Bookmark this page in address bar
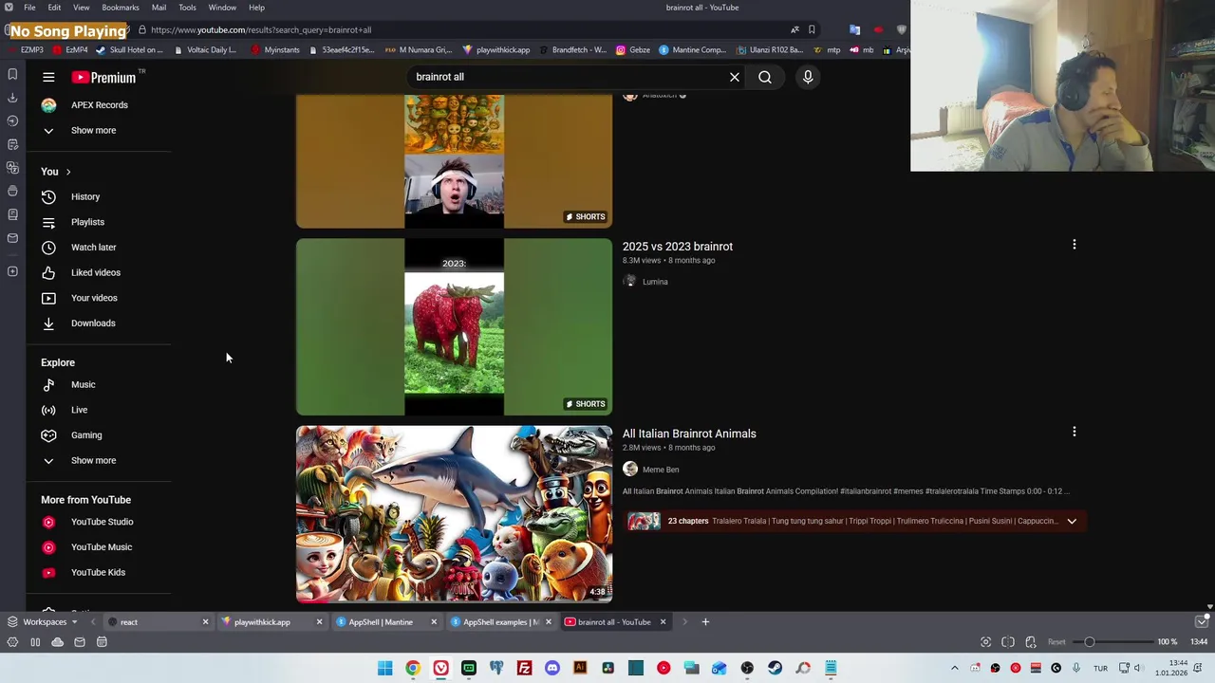 (812, 29)
